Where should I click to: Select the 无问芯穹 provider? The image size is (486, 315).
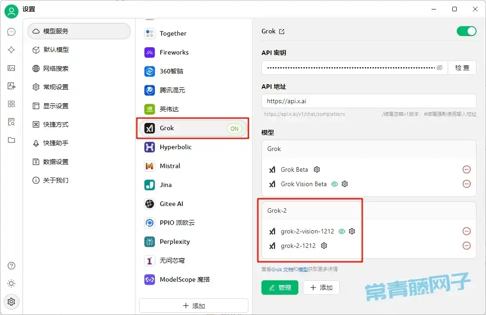click(x=193, y=260)
